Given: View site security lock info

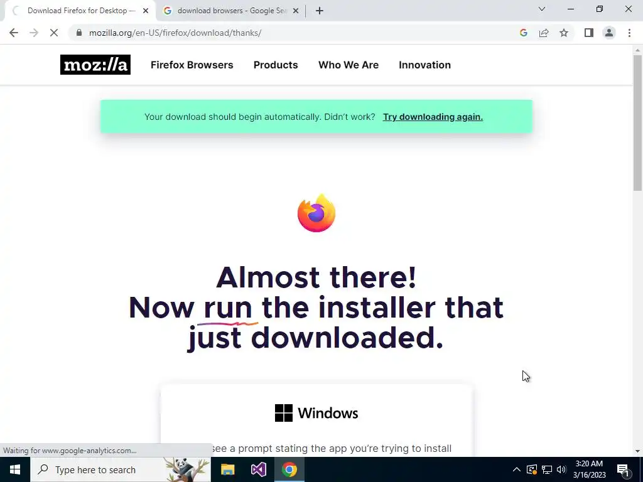Looking at the screenshot, I should click(x=78, y=33).
